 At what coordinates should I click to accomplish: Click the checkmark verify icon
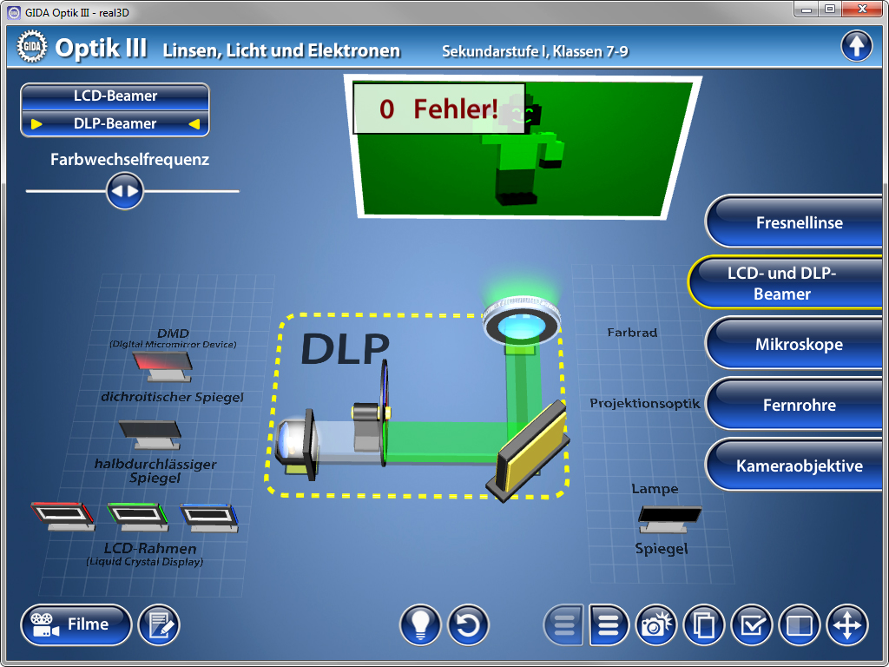(752, 625)
